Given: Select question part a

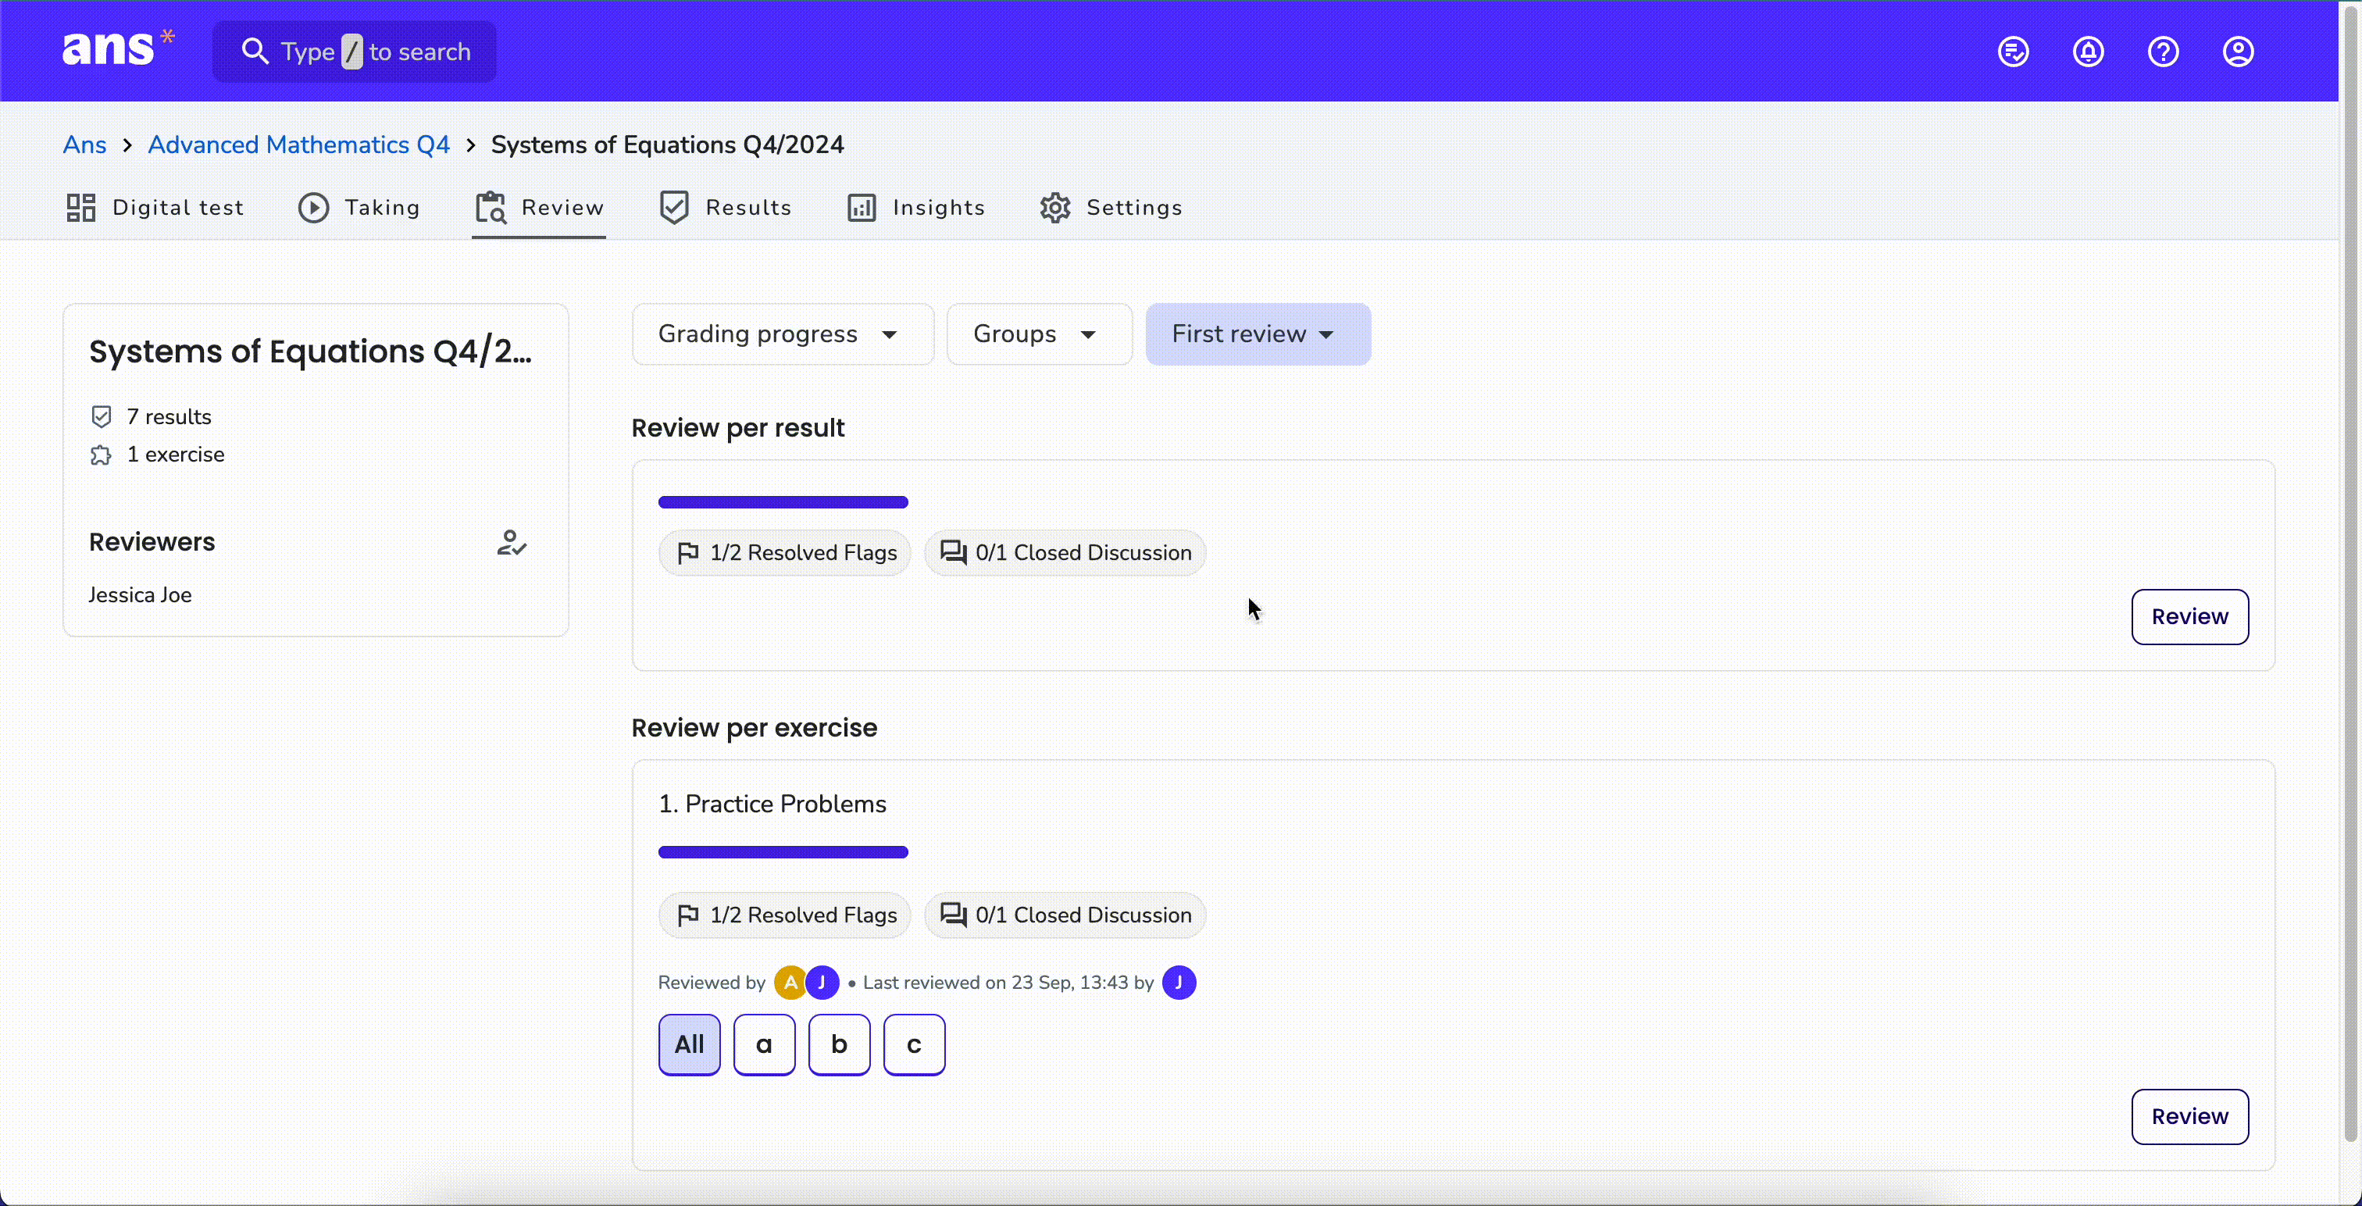Looking at the screenshot, I should point(765,1044).
